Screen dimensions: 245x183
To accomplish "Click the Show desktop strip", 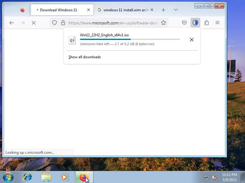I will pos(243,177).
